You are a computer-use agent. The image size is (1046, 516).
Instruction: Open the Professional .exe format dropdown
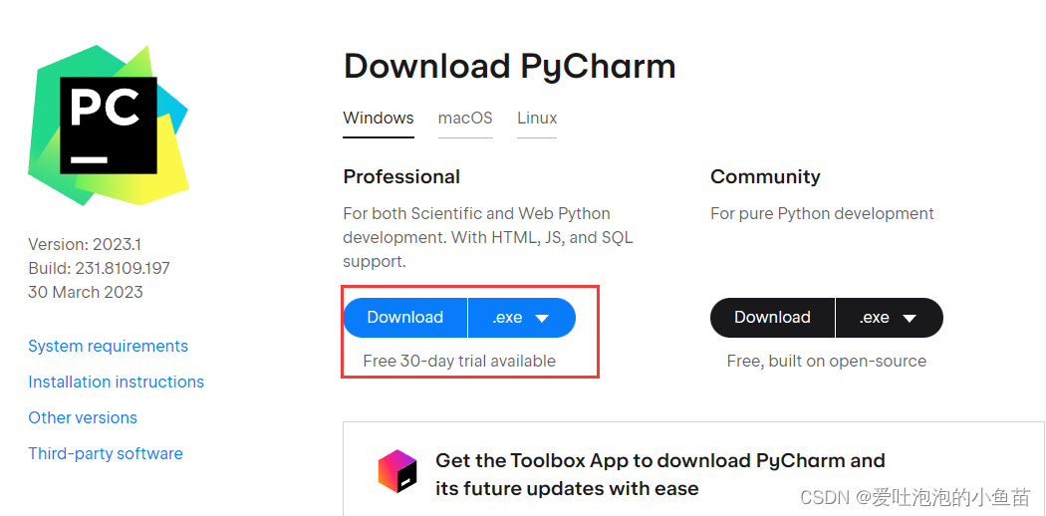pyautogui.click(x=522, y=318)
